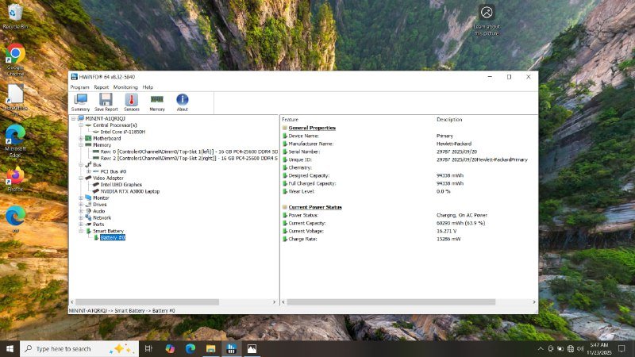The width and height of the screenshot is (635, 357).
Task: Open the Program menu
Action: pos(79,87)
